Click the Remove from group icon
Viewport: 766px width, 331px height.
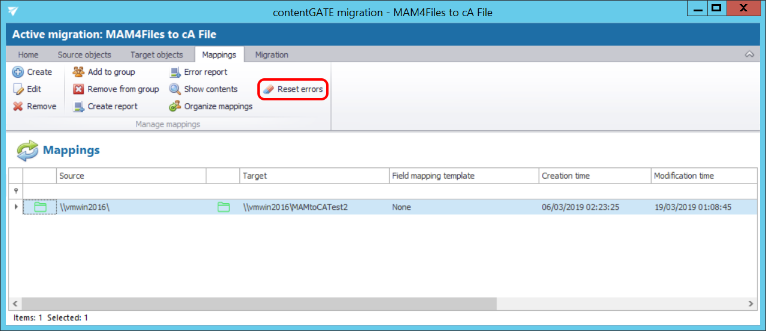tap(78, 89)
